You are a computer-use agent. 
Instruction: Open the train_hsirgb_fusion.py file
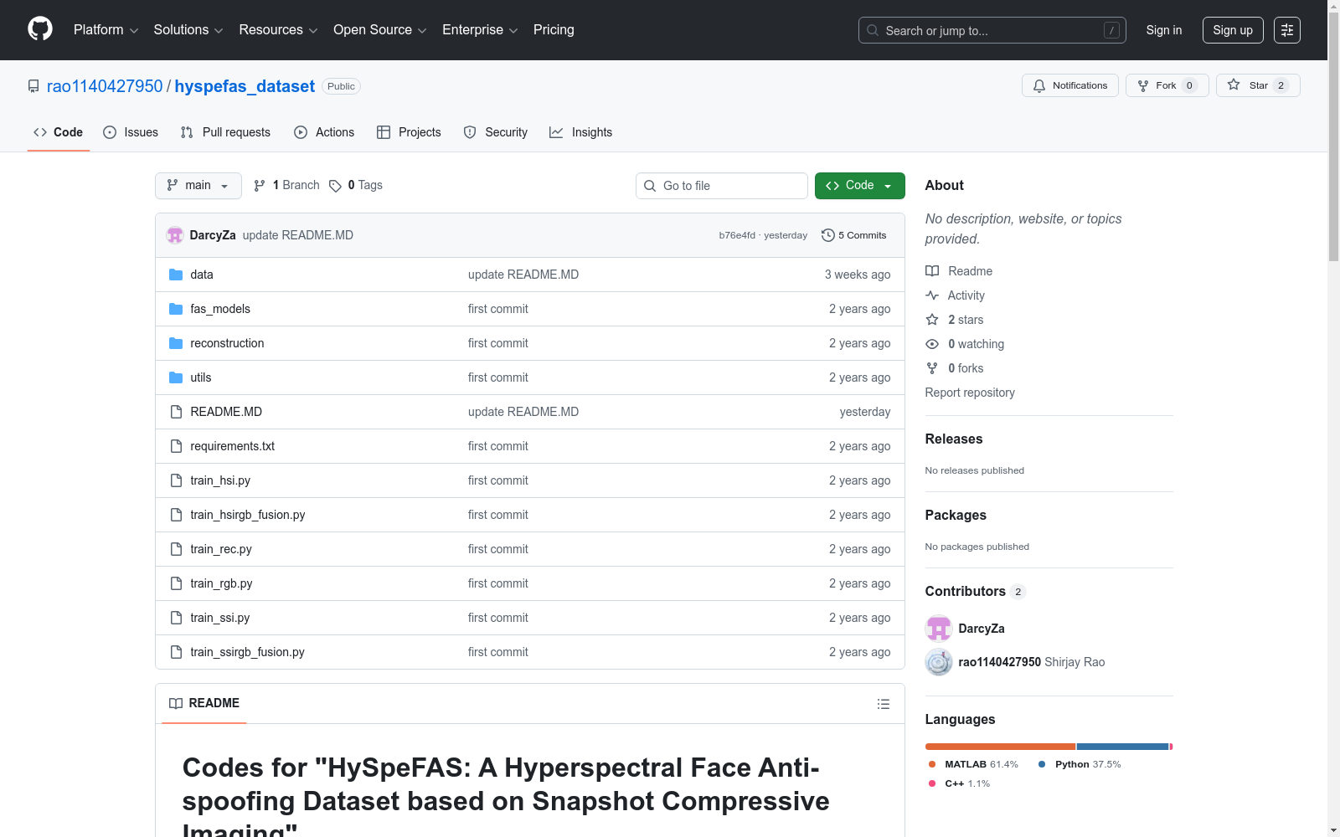(x=248, y=515)
